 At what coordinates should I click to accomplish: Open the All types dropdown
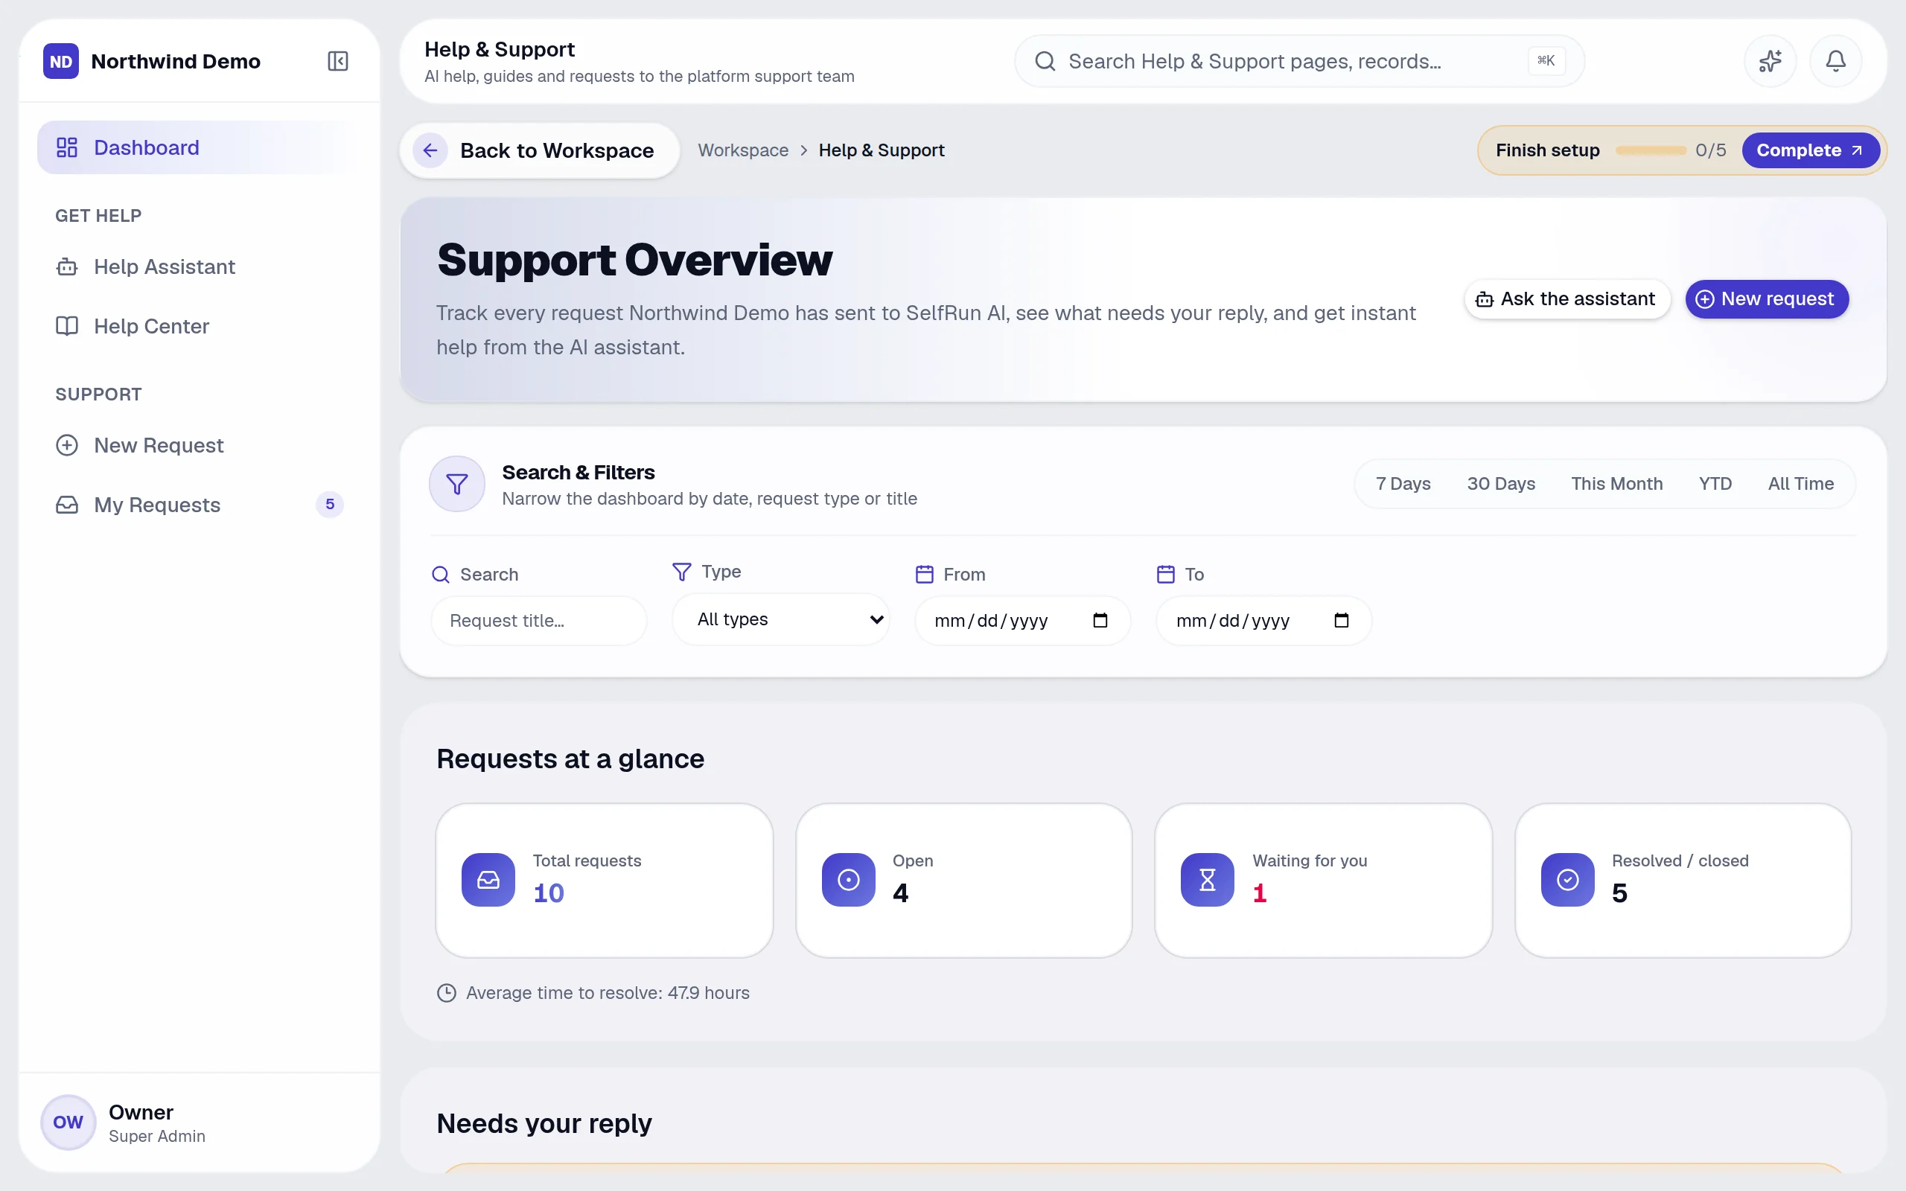point(780,619)
